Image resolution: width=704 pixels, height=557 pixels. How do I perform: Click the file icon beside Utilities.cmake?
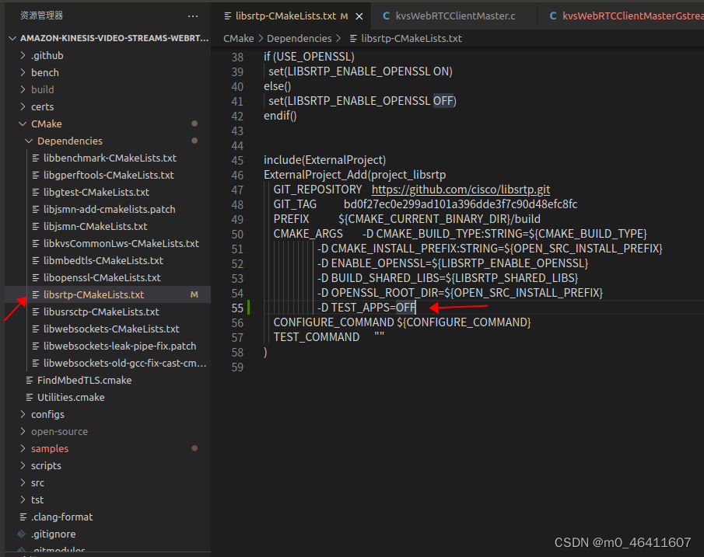pyautogui.click(x=30, y=397)
